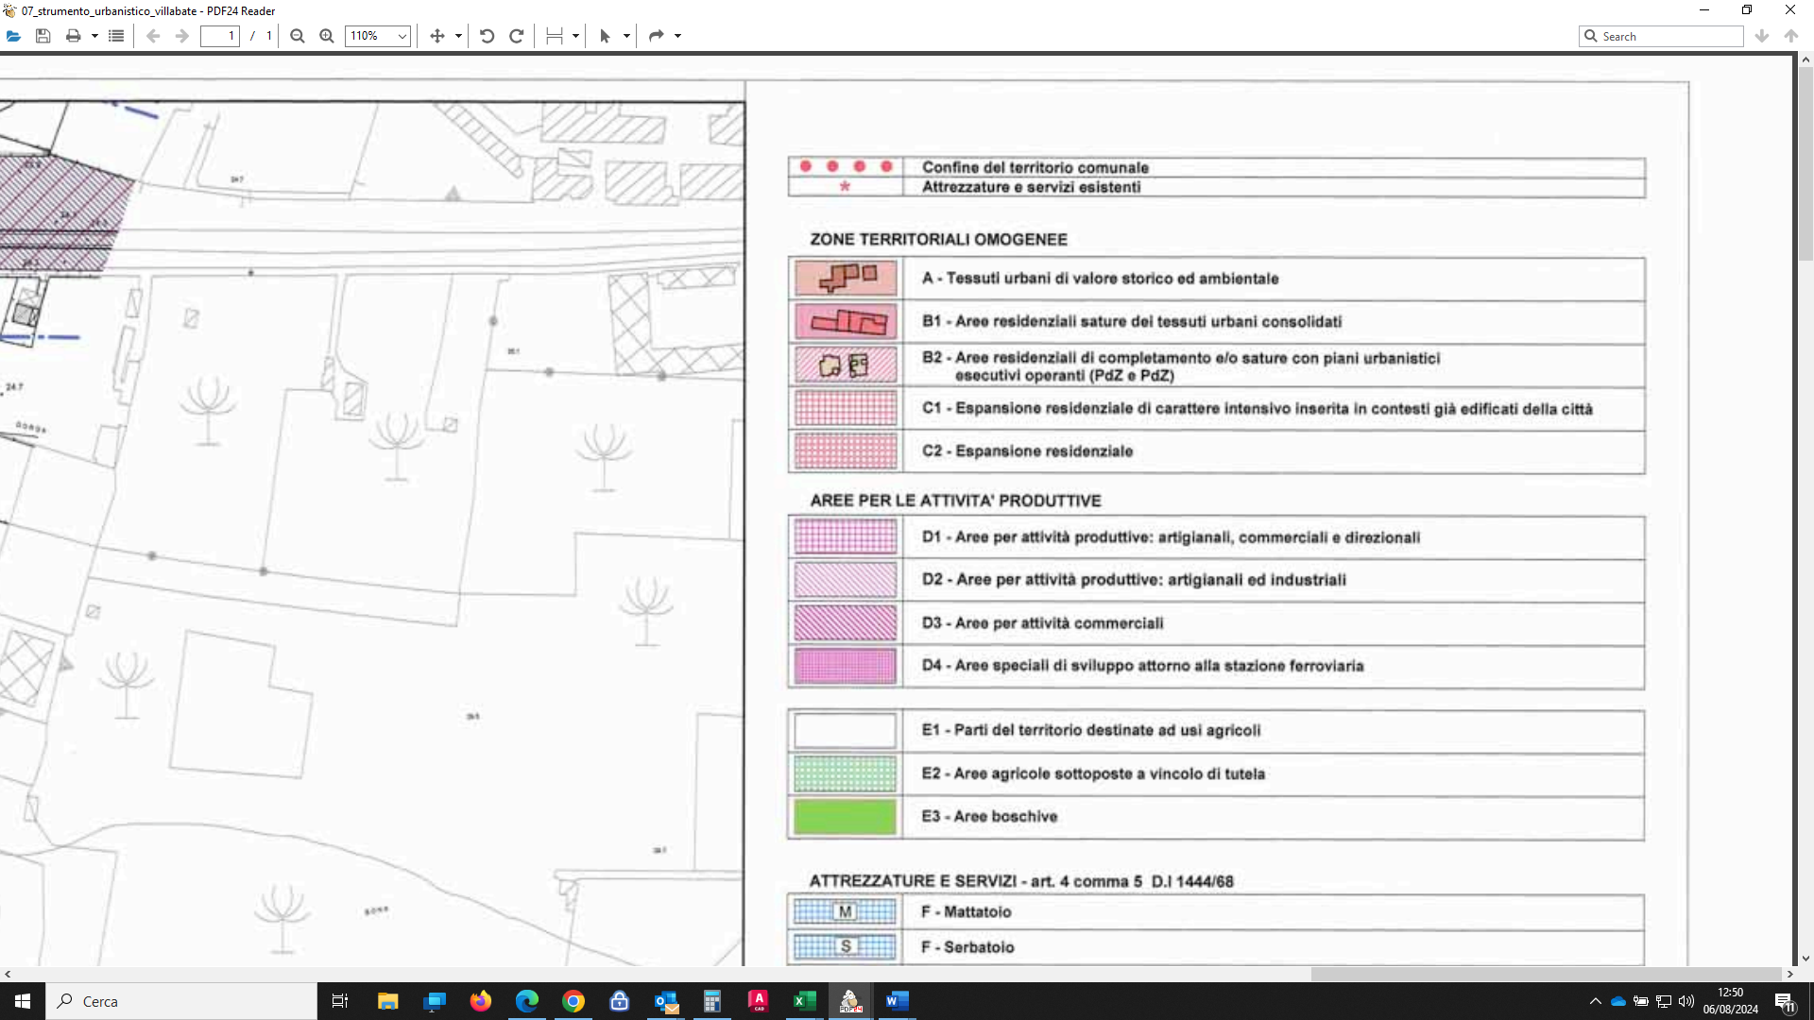1814x1020 pixels.
Task: Expand the pan tool dropdown arrow
Action: pyautogui.click(x=458, y=36)
